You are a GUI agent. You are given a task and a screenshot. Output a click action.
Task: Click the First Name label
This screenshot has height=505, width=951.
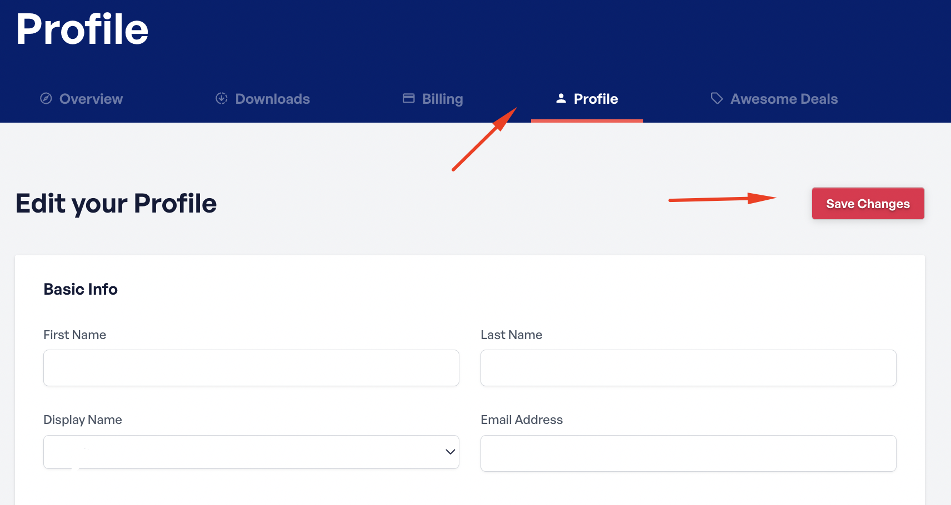tap(74, 335)
